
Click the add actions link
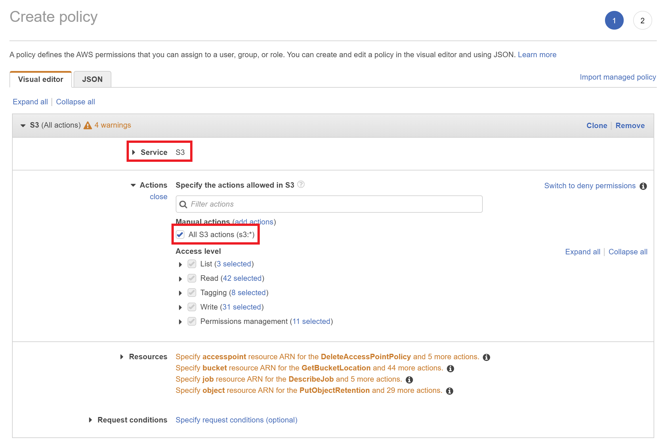254,222
